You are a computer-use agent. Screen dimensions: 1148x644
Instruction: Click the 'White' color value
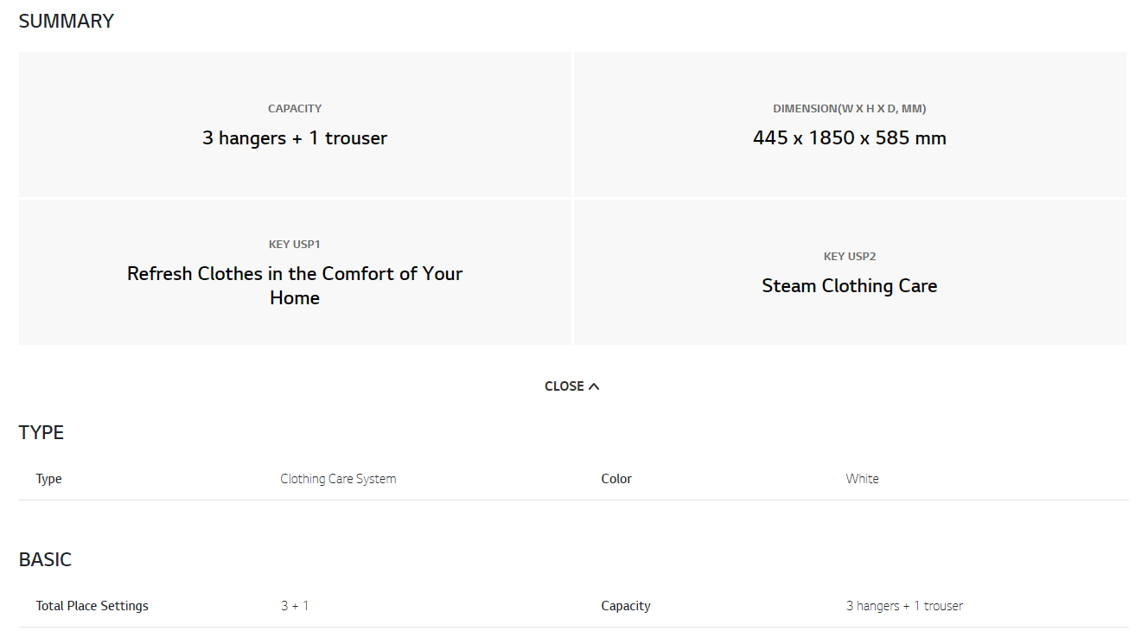click(862, 479)
